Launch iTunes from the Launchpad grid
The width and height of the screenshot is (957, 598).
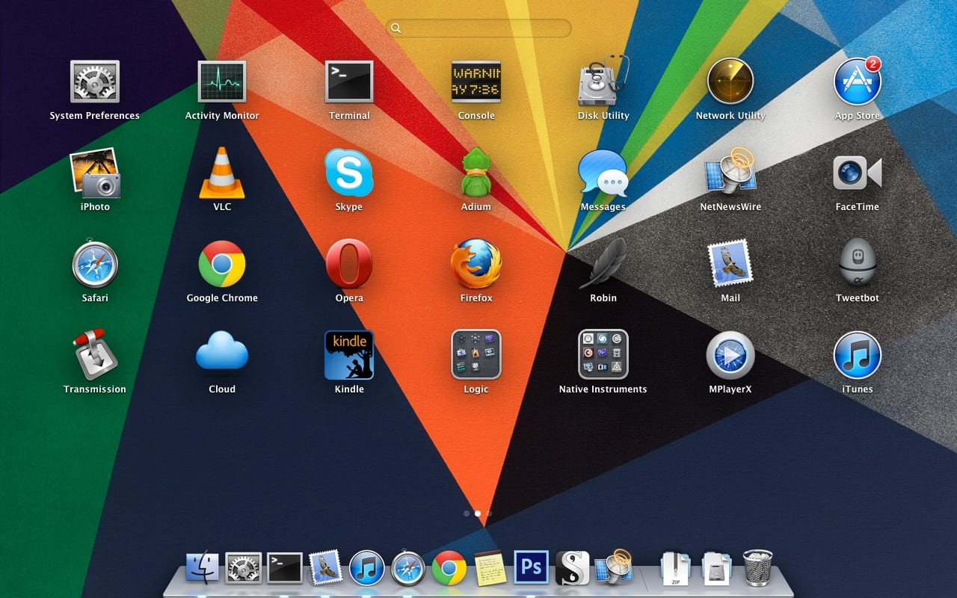(x=858, y=355)
